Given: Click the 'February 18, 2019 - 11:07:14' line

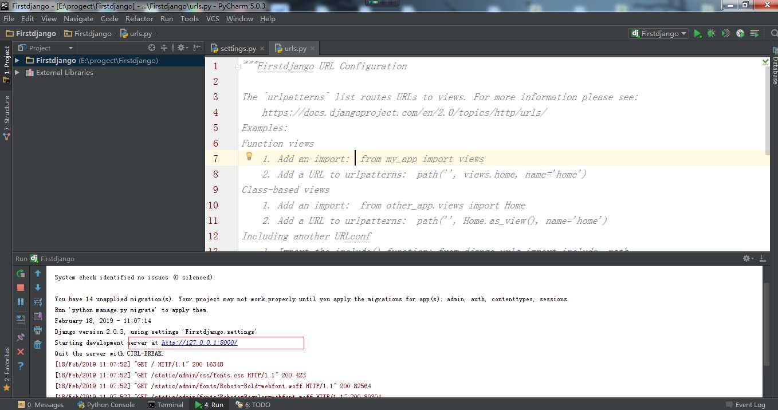Looking at the screenshot, I should pyautogui.click(x=103, y=321).
